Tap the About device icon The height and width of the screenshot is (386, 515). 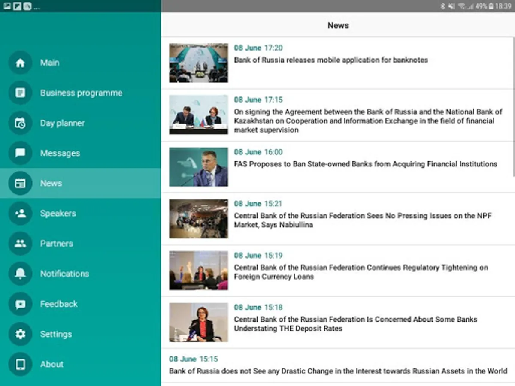20,364
